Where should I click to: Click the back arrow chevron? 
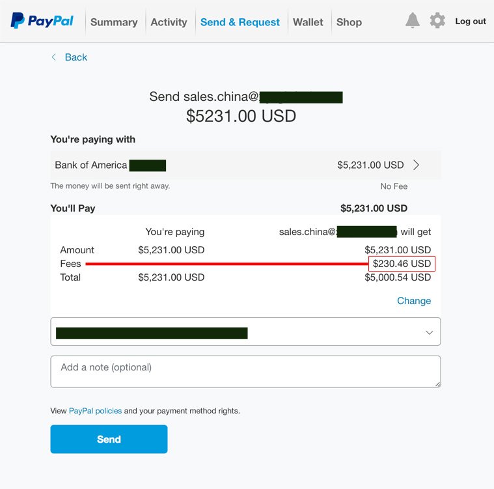(x=54, y=57)
